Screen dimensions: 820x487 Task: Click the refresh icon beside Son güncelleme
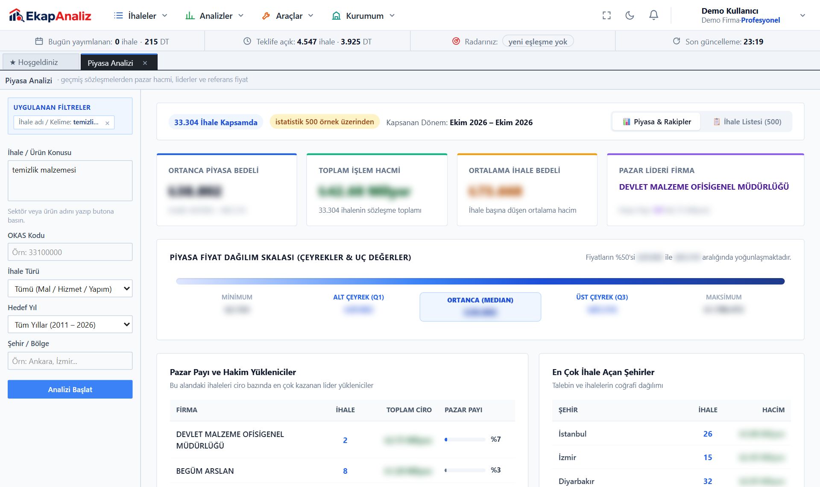(x=676, y=41)
